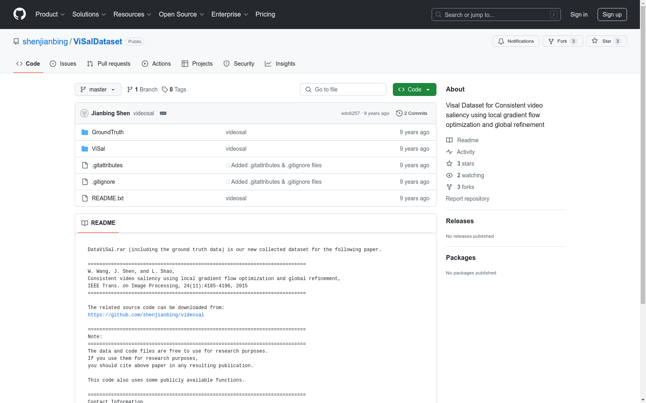View the 1 Branch link
The height and width of the screenshot is (403, 646).
click(142, 89)
